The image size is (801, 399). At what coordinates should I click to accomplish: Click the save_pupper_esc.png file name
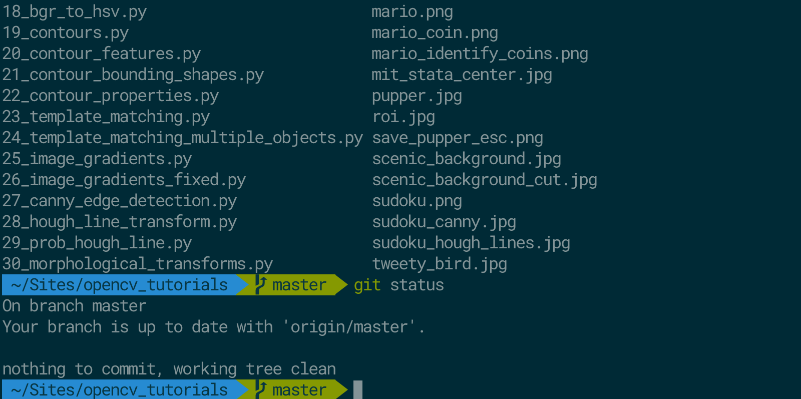click(458, 138)
